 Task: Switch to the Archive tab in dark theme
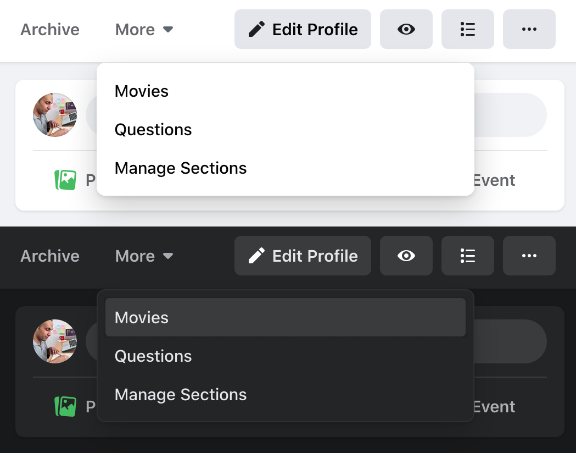point(50,256)
